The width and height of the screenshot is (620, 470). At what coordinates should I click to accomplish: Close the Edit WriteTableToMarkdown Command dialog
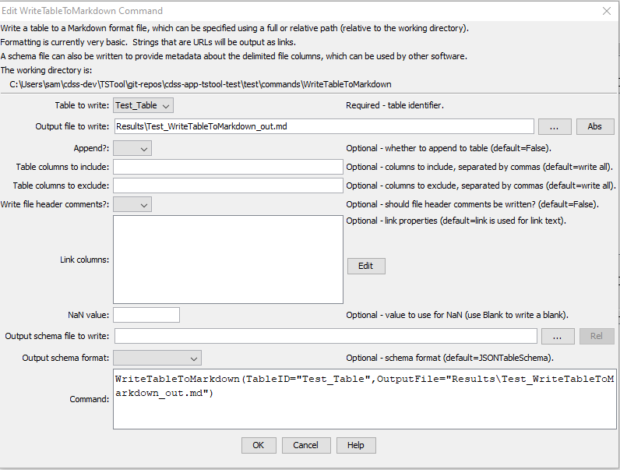(607, 11)
